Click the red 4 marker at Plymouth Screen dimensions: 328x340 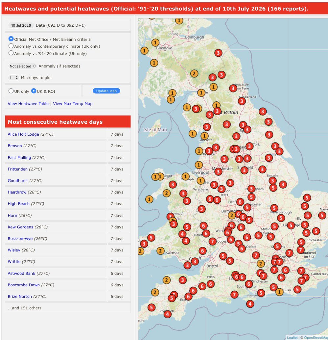coord(167,314)
